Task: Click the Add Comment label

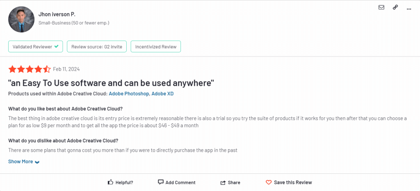Action: [180, 182]
